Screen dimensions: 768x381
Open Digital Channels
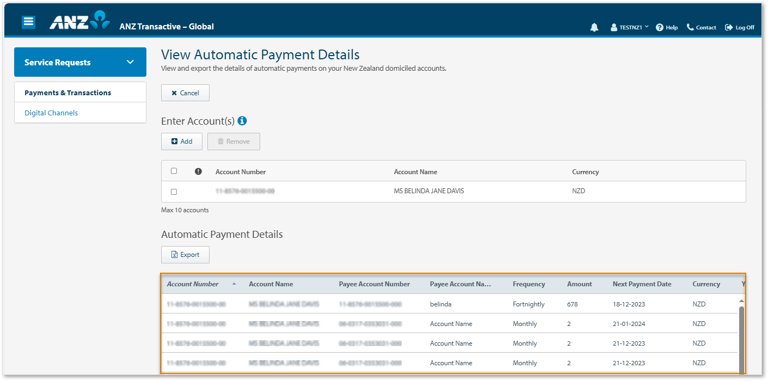click(51, 113)
